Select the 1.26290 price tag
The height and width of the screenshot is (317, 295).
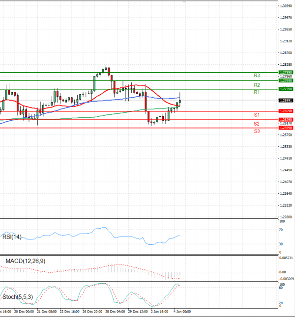click(286, 120)
